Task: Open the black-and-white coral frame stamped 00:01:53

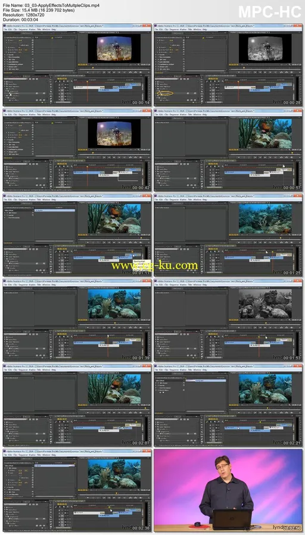Action: coord(228,320)
